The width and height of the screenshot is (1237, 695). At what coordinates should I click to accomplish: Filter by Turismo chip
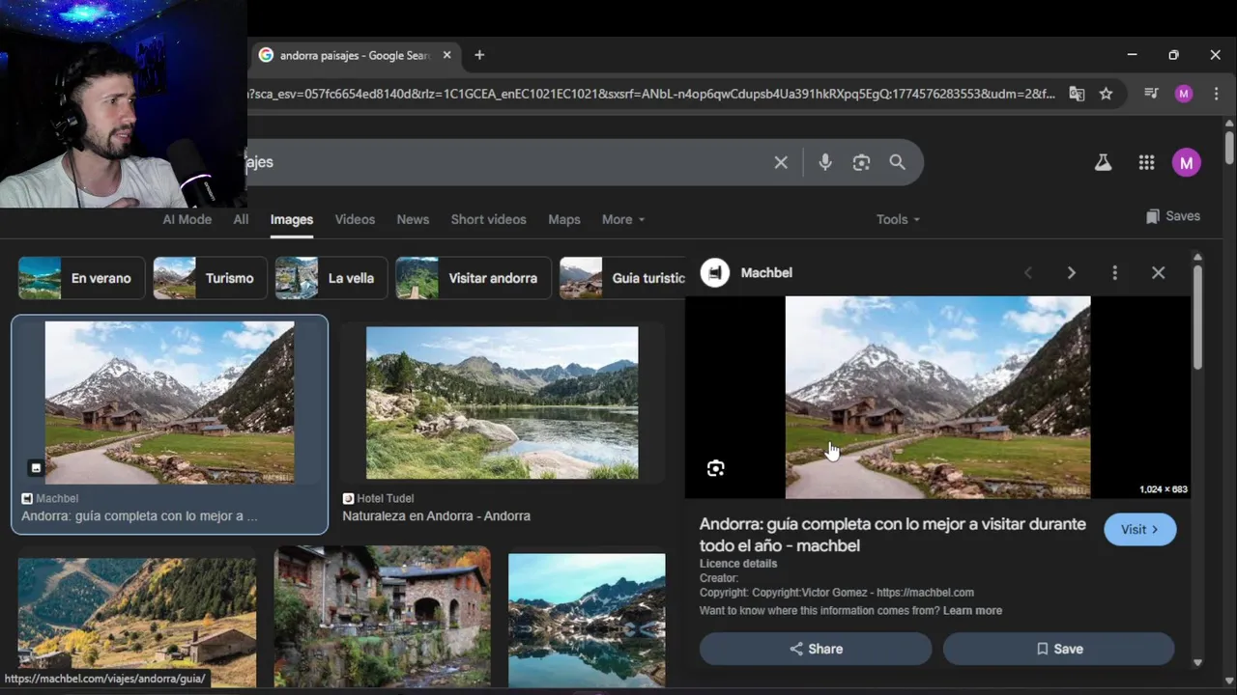click(210, 278)
